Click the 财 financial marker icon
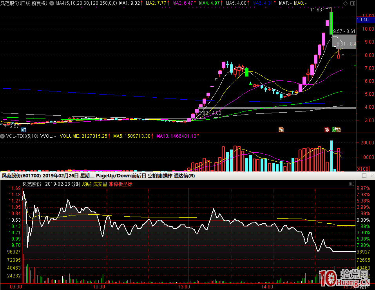This screenshot has height=290, width=375. tap(24, 129)
